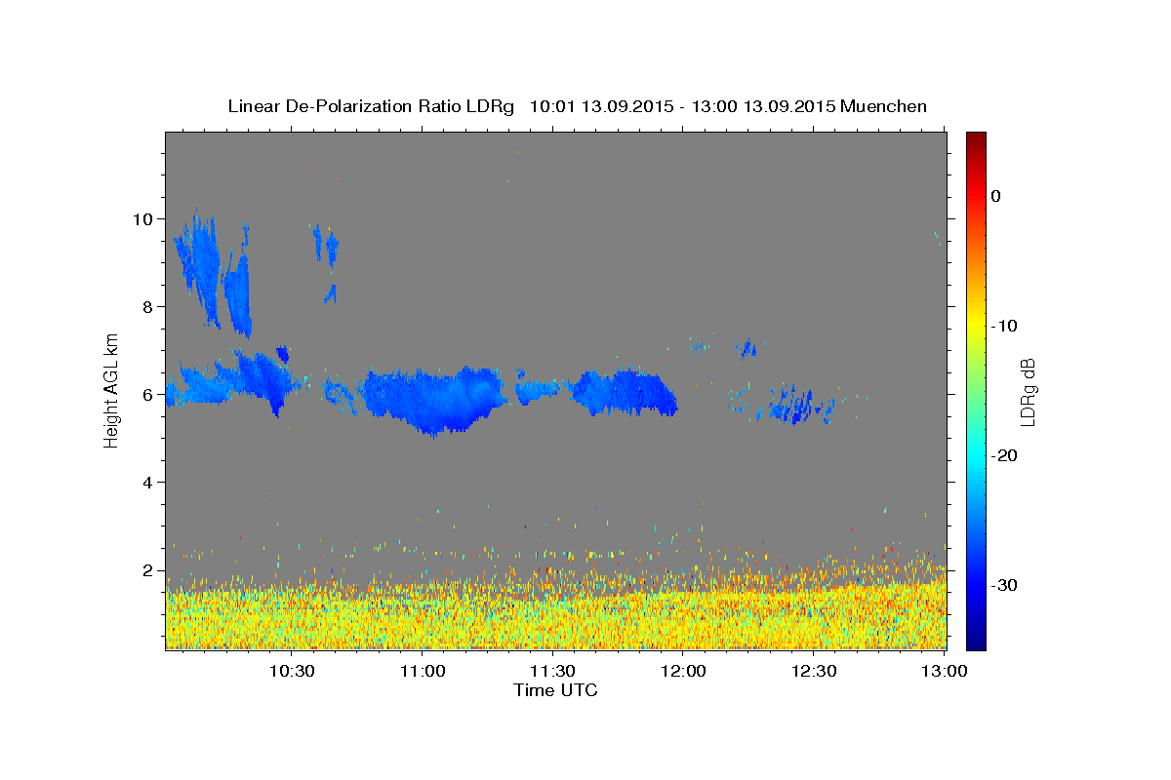The width and height of the screenshot is (1171, 780).
Task: Click the 12:30 time tick label
Action: click(813, 671)
